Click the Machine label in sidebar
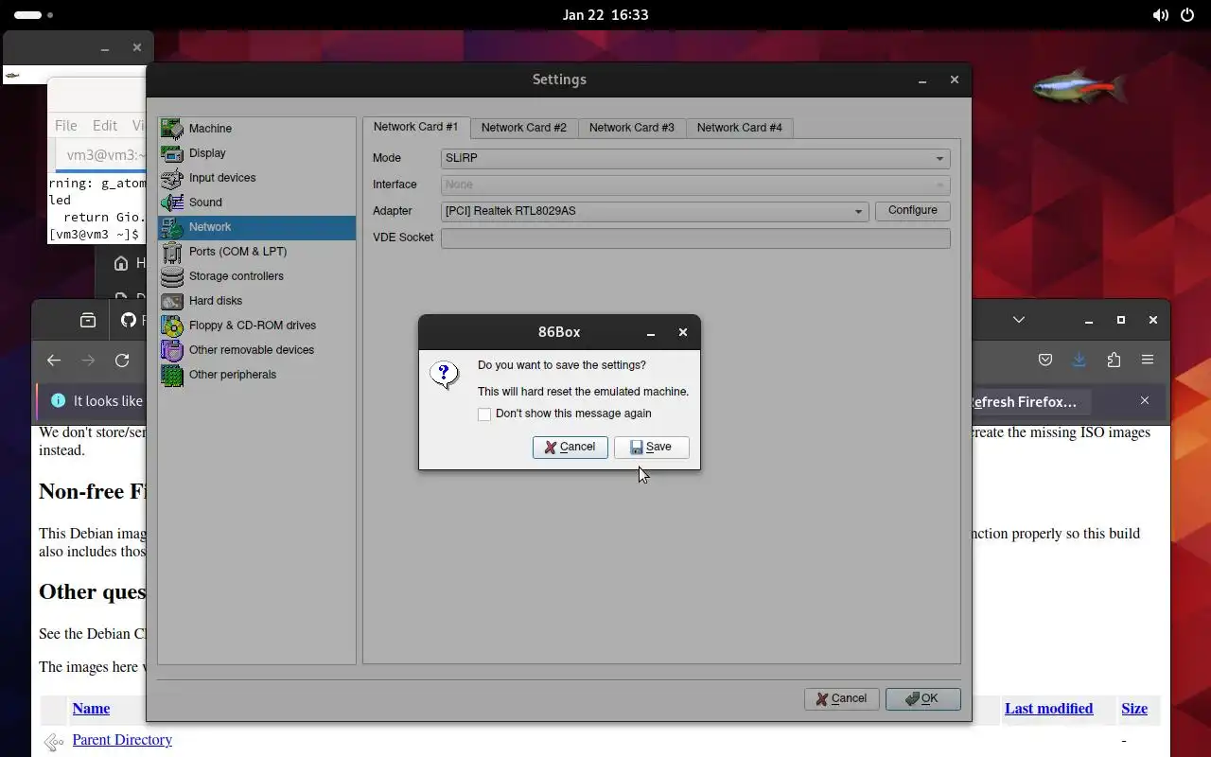The image size is (1211, 757). (210, 129)
